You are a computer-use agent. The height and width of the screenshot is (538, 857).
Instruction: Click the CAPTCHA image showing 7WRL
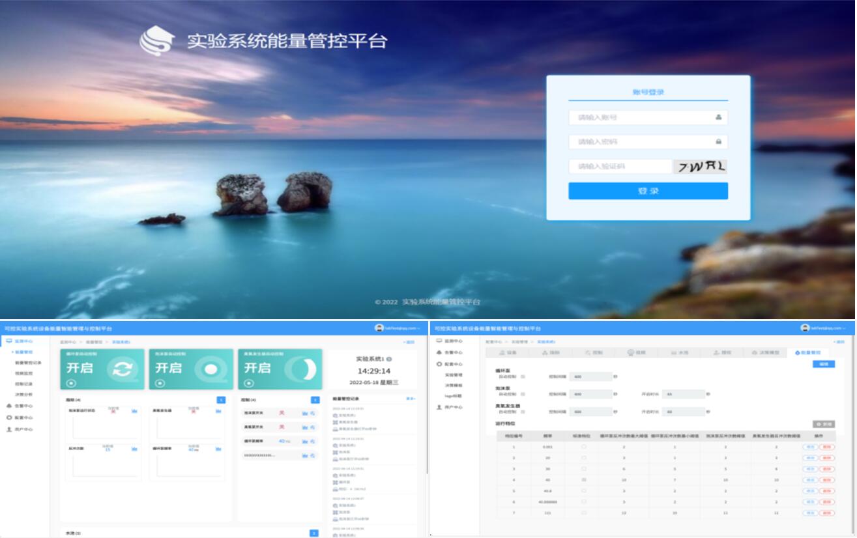700,167
